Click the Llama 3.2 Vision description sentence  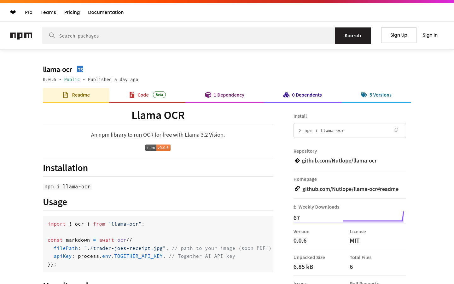pos(158,135)
